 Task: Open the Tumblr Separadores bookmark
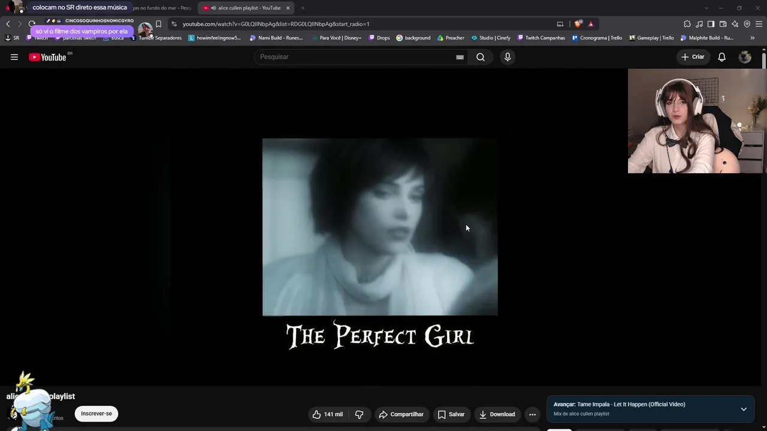(156, 38)
